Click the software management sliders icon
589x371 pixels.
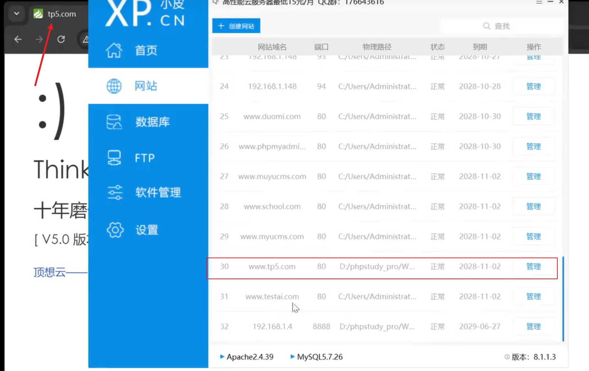click(x=115, y=192)
